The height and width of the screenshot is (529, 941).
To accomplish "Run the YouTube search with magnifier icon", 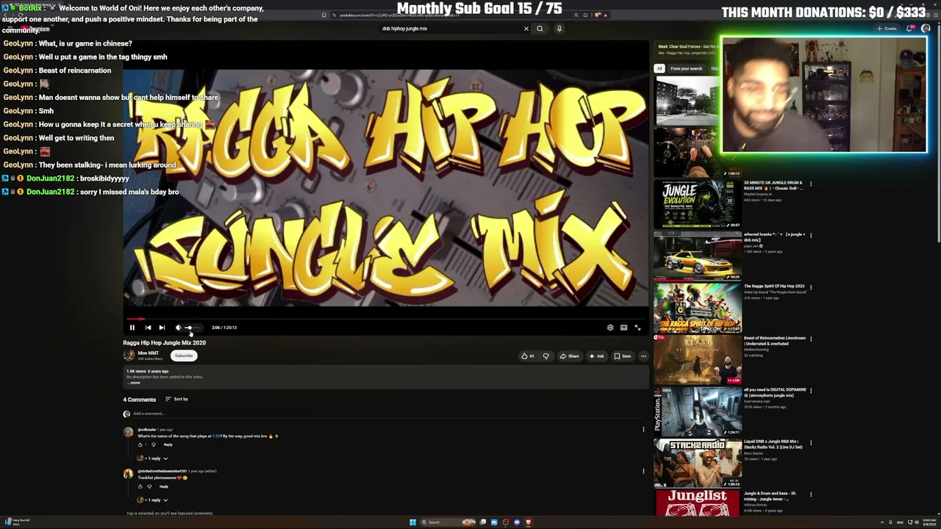I will click(x=540, y=29).
